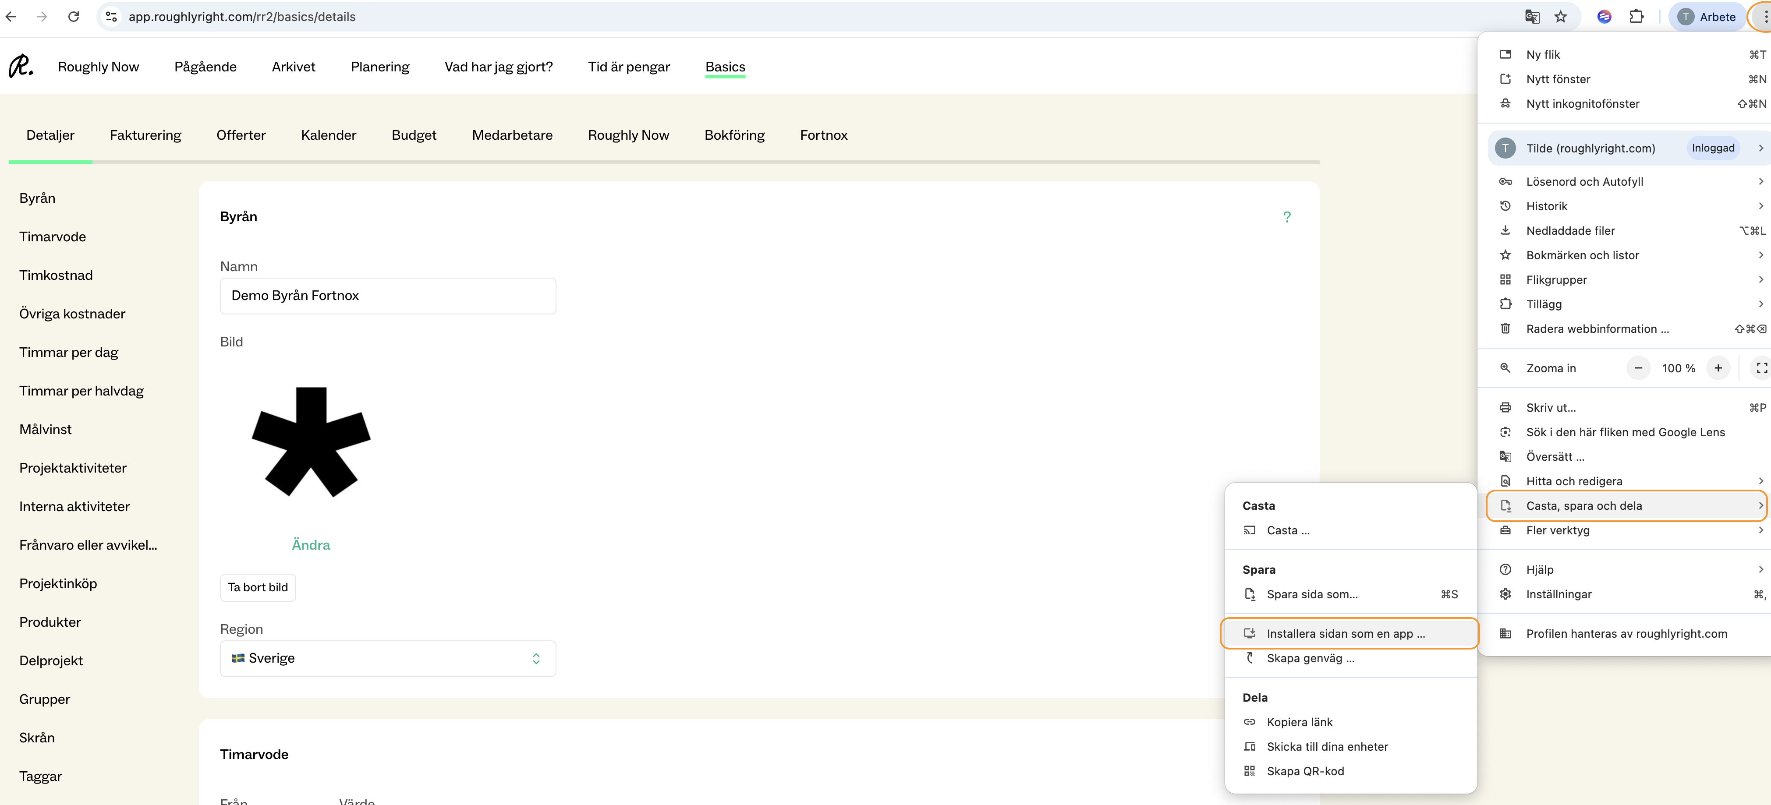Click the page reload icon
Screen dimensions: 1771x805
point(74,17)
